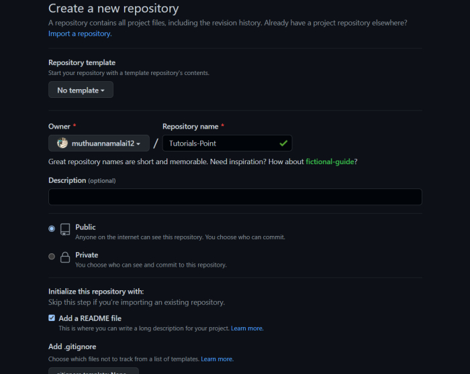Click the Private option label text
The width and height of the screenshot is (470, 374).
pos(87,255)
